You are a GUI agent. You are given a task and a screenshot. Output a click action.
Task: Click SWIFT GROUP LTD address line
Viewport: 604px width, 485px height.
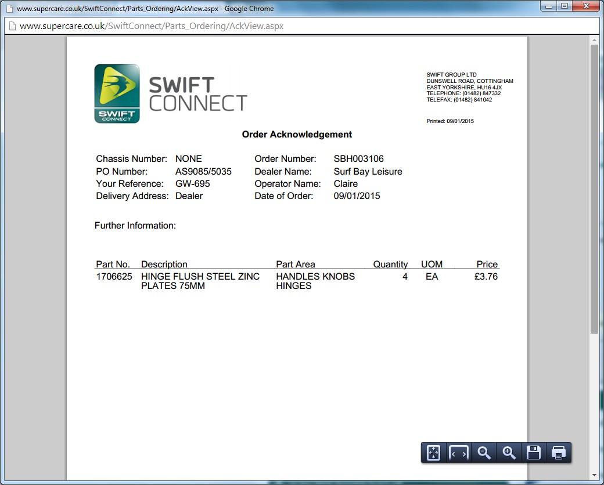coord(451,75)
